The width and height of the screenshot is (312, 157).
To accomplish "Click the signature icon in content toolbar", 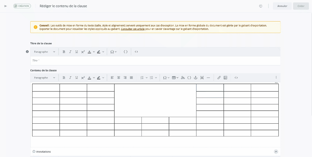I will coord(183,78).
